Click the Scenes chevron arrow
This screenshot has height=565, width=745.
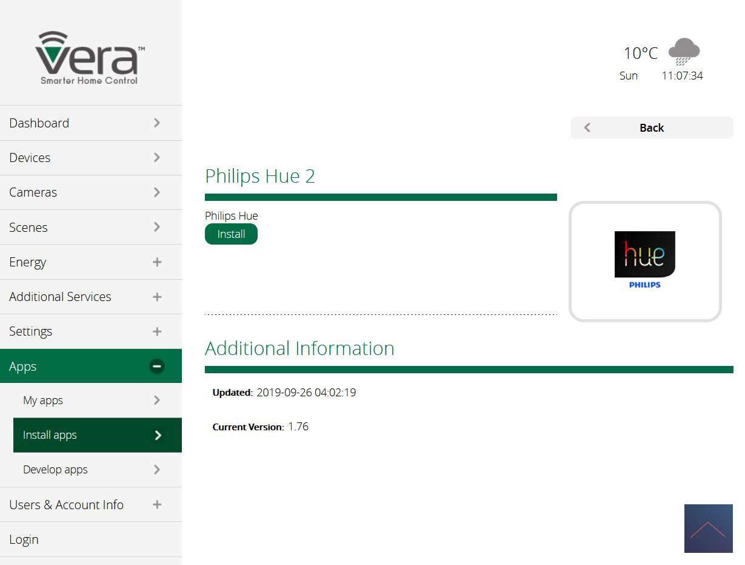pyautogui.click(x=157, y=226)
